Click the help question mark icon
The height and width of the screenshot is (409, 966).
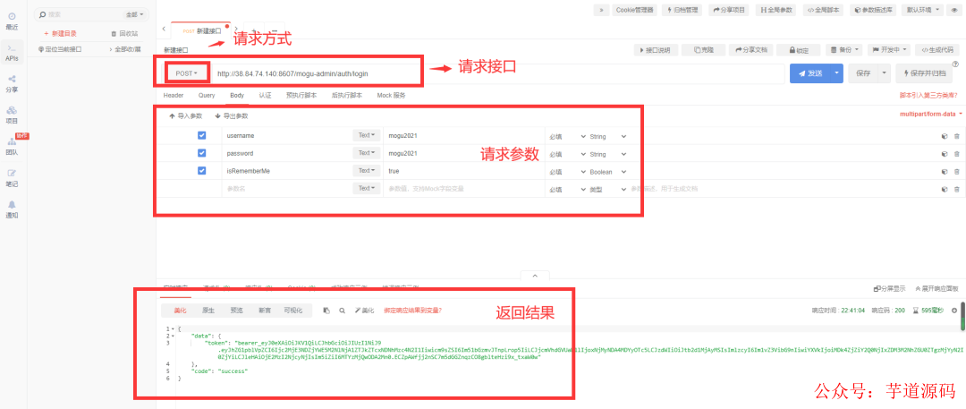click(955, 64)
